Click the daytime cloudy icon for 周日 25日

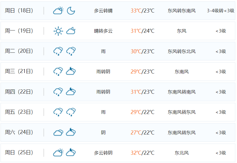[58, 152]
